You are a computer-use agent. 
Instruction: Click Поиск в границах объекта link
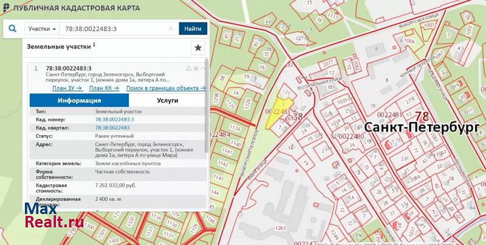pyautogui.click(x=166, y=88)
